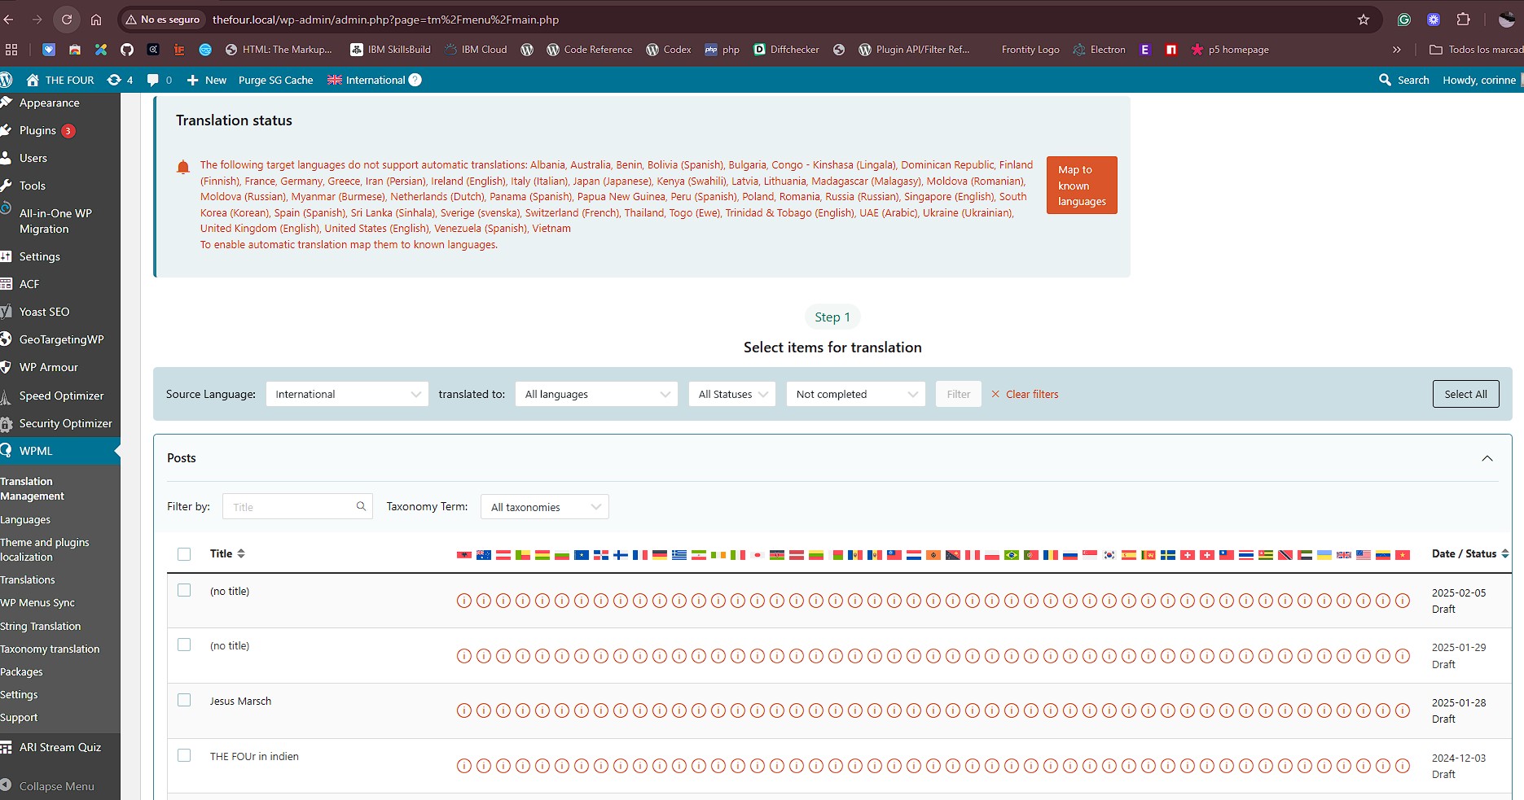Open the GitHub bookmark icon

pyautogui.click(x=127, y=50)
